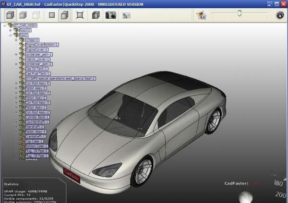Expand the Con Rod Assy-2 node

pyautogui.click(x=16, y=112)
